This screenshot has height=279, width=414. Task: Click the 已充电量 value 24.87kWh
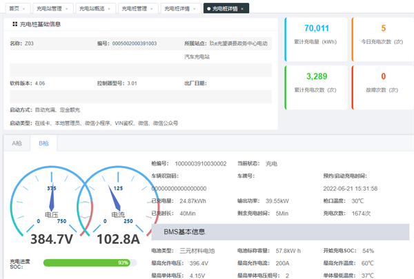(x=193, y=201)
